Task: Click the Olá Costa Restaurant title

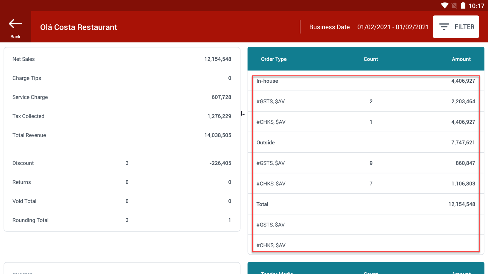Action: tap(79, 27)
